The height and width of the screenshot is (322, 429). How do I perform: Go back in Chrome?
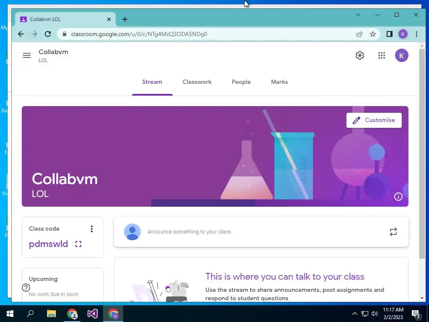(x=21, y=34)
